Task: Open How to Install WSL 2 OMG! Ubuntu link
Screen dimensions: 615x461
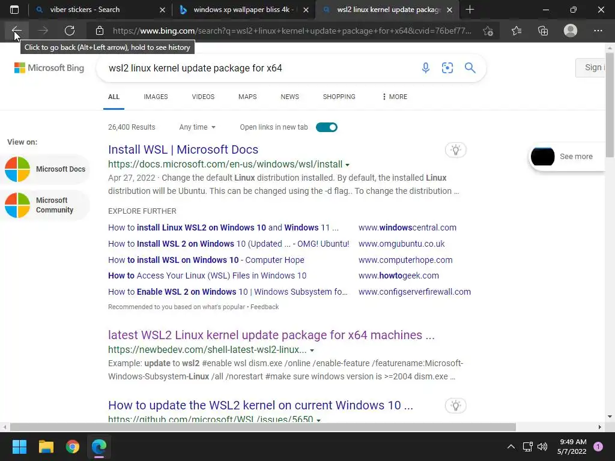Action: pos(229,244)
